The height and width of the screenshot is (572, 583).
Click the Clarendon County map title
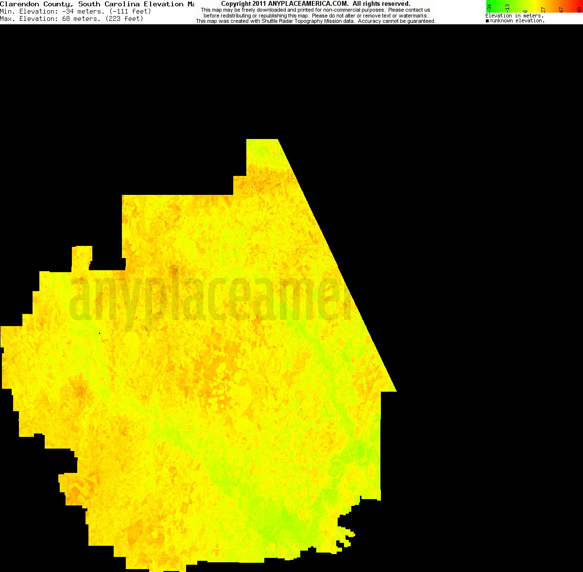tap(87, 4)
